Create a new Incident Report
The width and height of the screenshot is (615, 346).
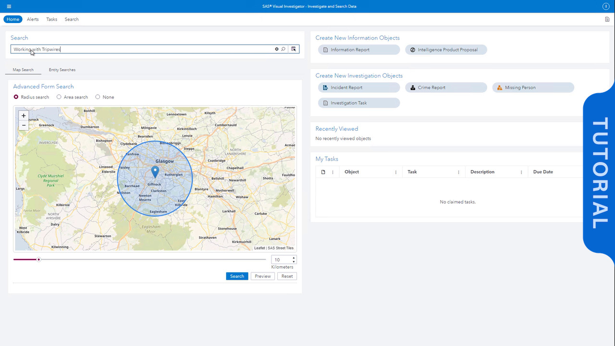click(359, 87)
